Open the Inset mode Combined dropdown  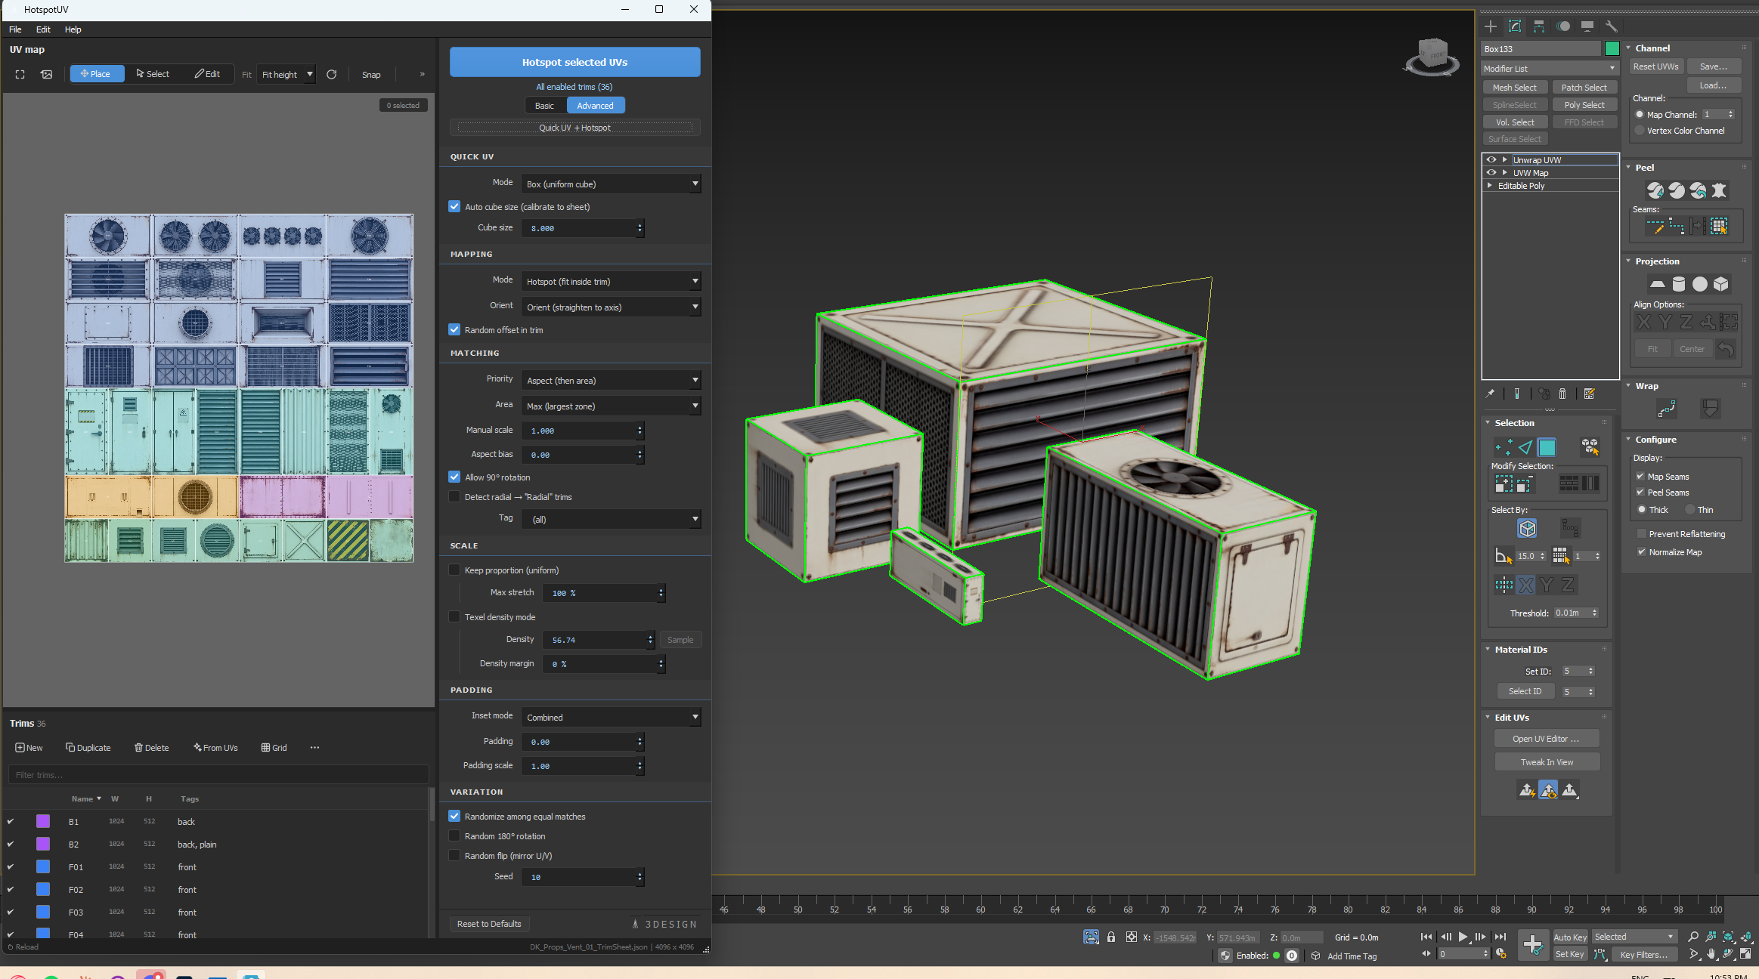(x=612, y=717)
